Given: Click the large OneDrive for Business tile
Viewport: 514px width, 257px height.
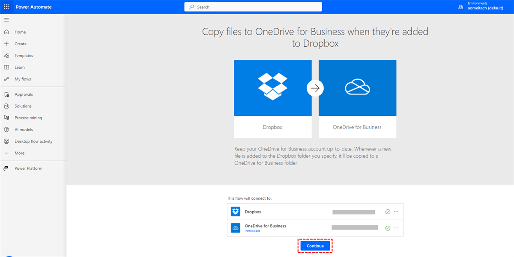Looking at the screenshot, I should (357, 99).
